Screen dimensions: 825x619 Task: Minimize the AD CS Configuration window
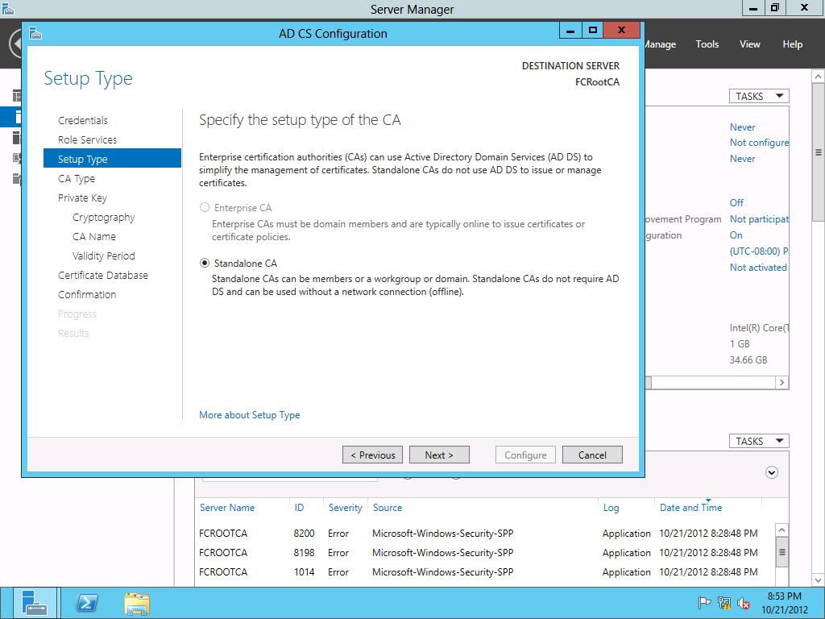(570, 31)
